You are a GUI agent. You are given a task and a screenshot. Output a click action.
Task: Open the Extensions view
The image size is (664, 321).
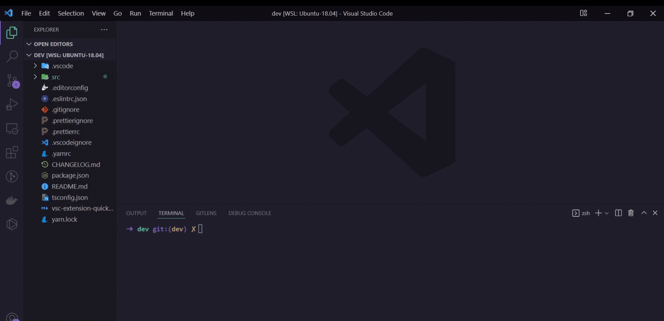coord(12,153)
